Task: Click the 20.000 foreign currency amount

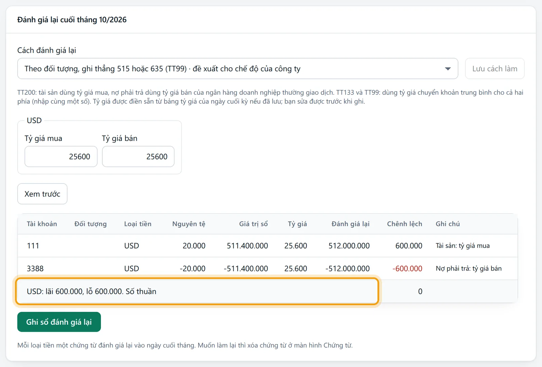Action: 194,246
